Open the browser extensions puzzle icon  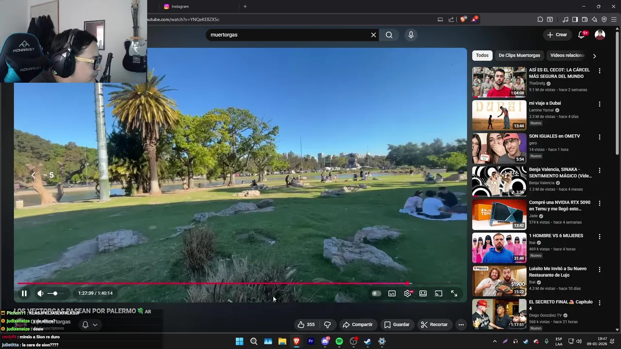coord(540,19)
